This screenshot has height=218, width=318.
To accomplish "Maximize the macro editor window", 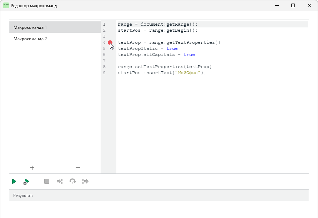I will pyautogui.click(x=293, y=5).
